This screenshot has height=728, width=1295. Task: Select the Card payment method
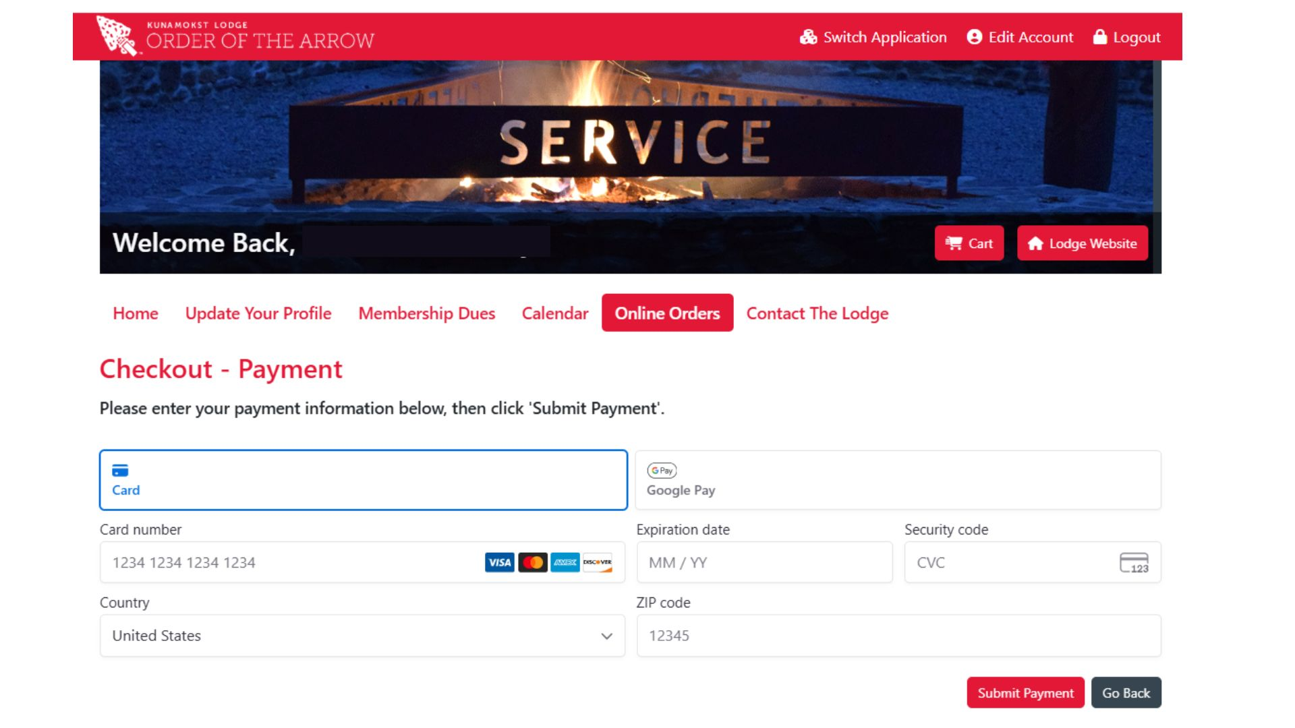[x=363, y=480]
